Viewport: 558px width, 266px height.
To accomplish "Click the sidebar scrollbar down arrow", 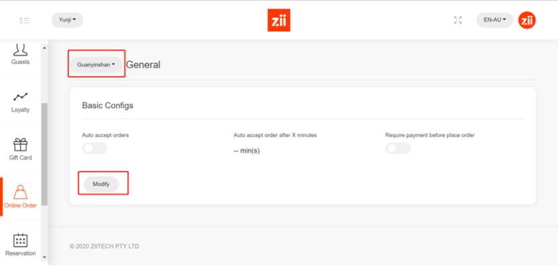I will 44,257.
